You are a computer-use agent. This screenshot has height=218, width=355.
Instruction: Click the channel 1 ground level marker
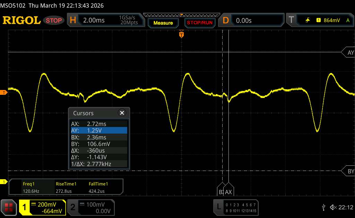coord(4,182)
